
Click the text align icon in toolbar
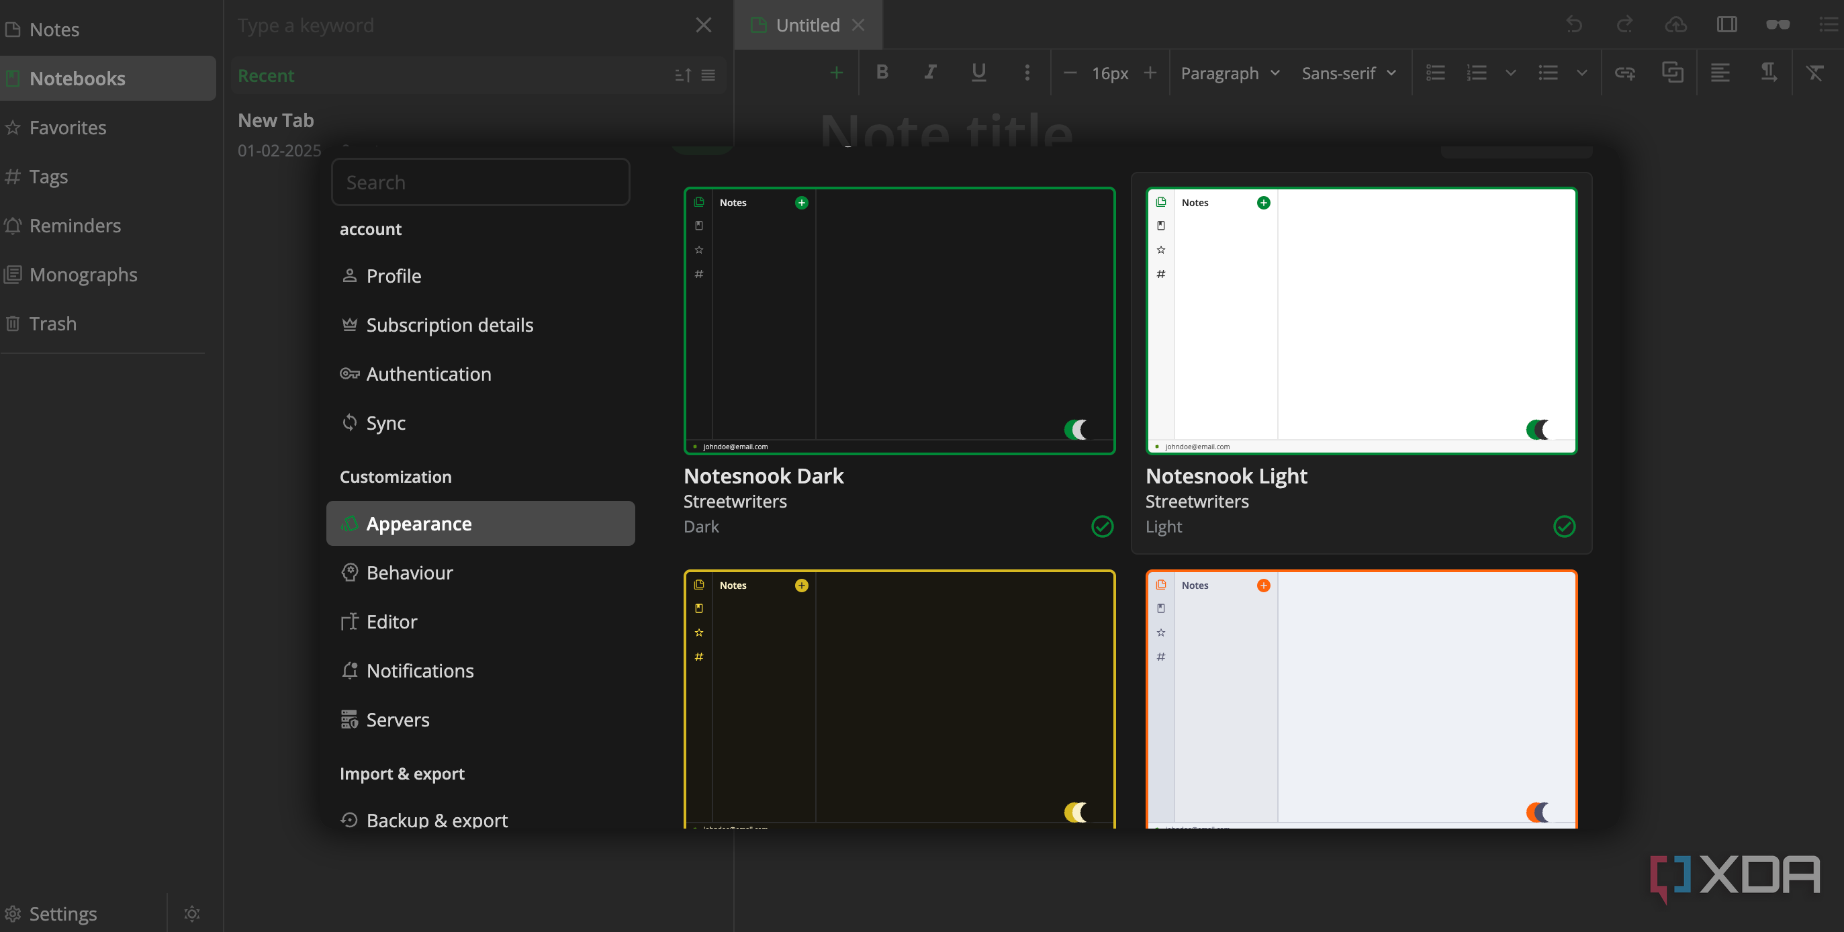tap(1720, 73)
